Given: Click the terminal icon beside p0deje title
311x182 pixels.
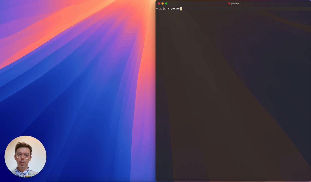Looking at the screenshot, I should coord(229,4).
